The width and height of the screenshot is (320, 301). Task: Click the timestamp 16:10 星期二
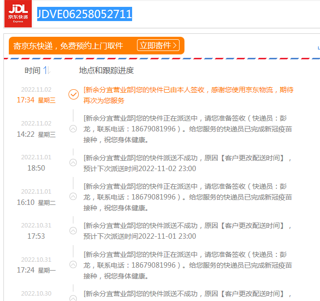(36, 202)
